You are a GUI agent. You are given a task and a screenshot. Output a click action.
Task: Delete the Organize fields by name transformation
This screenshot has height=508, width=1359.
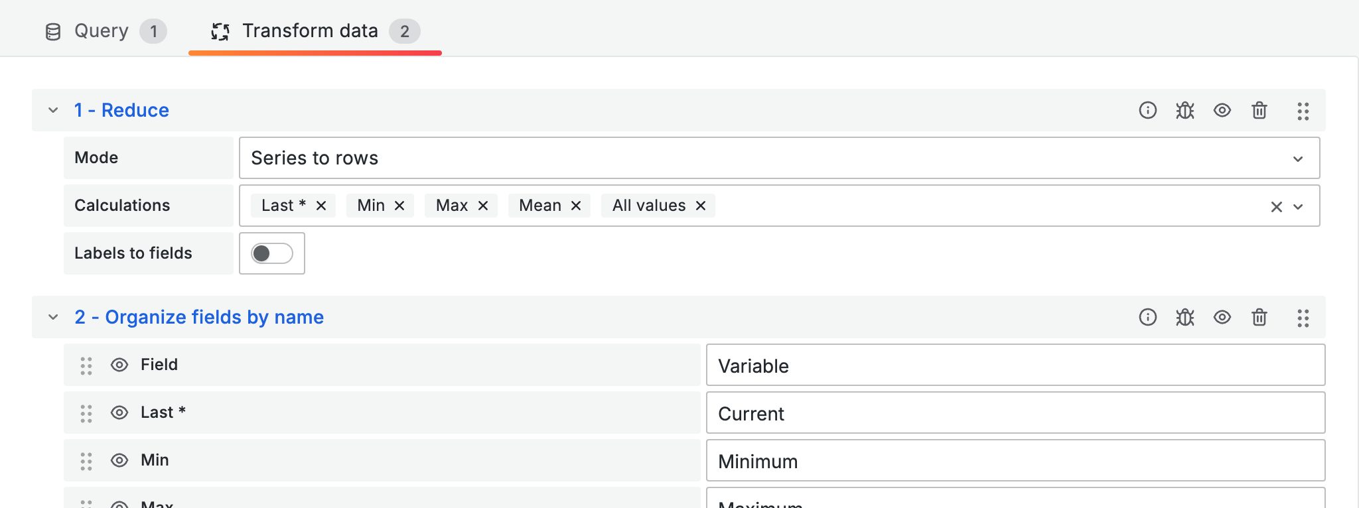1259,317
